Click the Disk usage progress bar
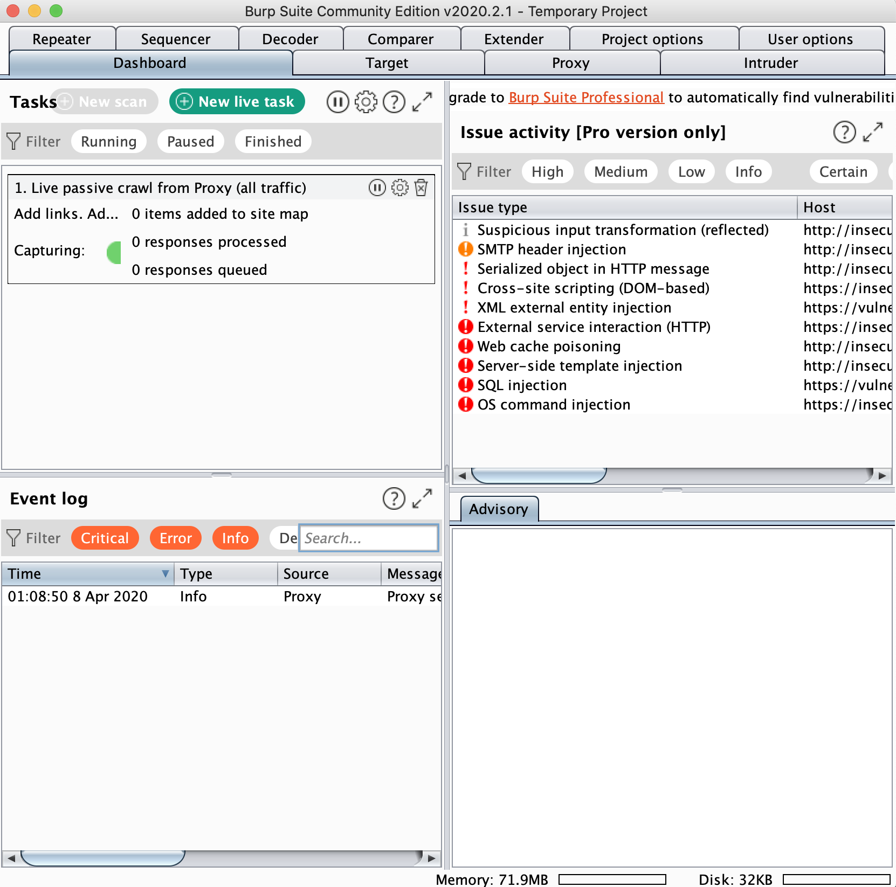This screenshot has width=896, height=887. pyautogui.click(x=836, y=879)
